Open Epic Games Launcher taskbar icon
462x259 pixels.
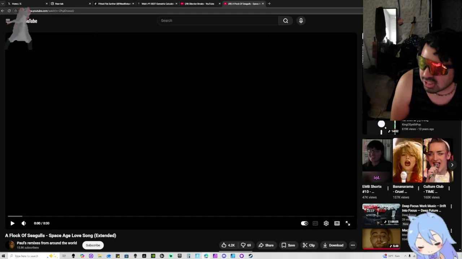(179, 256)
